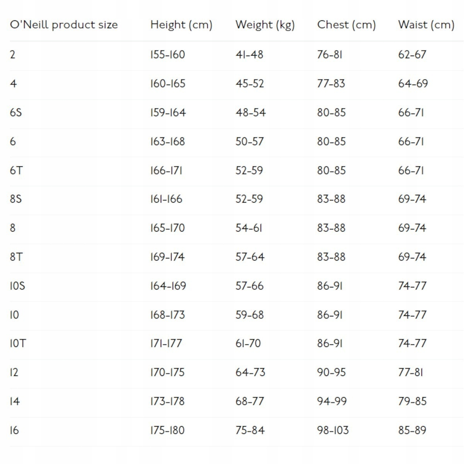Select weight range 41-48
The height and width of the screenshot is (464, 464).
(x=249, y=55)
